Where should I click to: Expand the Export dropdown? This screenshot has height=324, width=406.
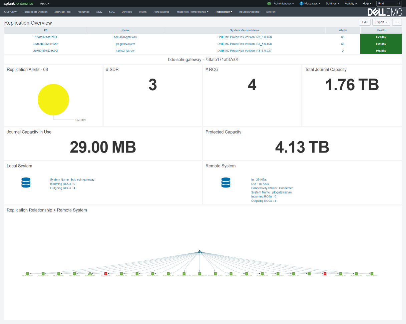381,22
